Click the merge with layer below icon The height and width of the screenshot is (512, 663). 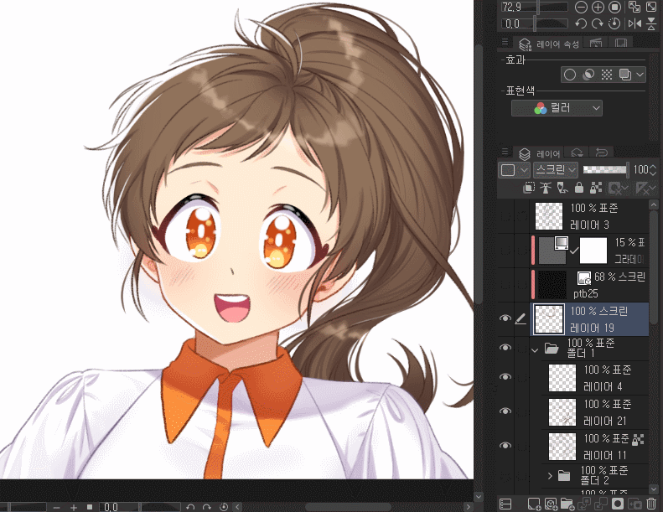pyautogui.click(x=600, y=504)
